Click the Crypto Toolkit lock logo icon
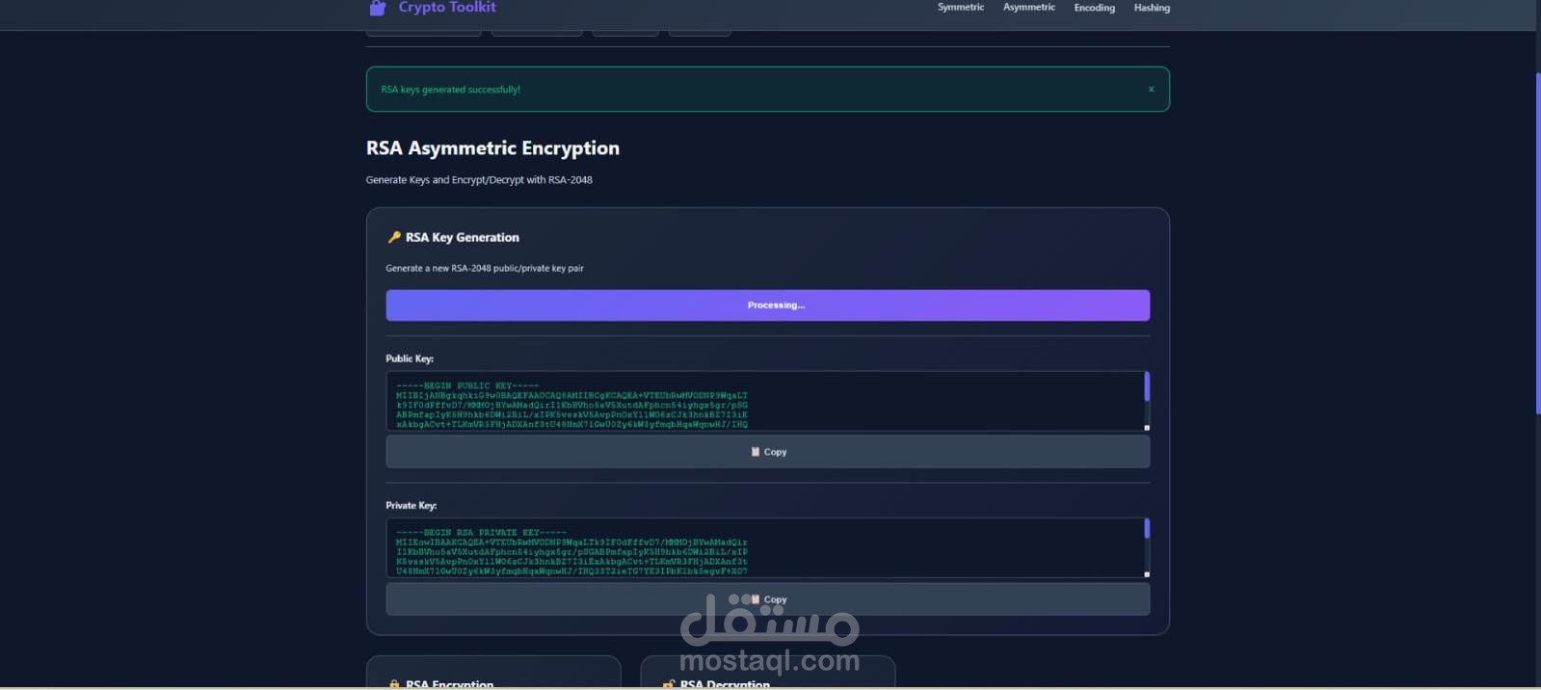Image resolution: width=1541 pixels, height=690 pixels. pos(378,8)
